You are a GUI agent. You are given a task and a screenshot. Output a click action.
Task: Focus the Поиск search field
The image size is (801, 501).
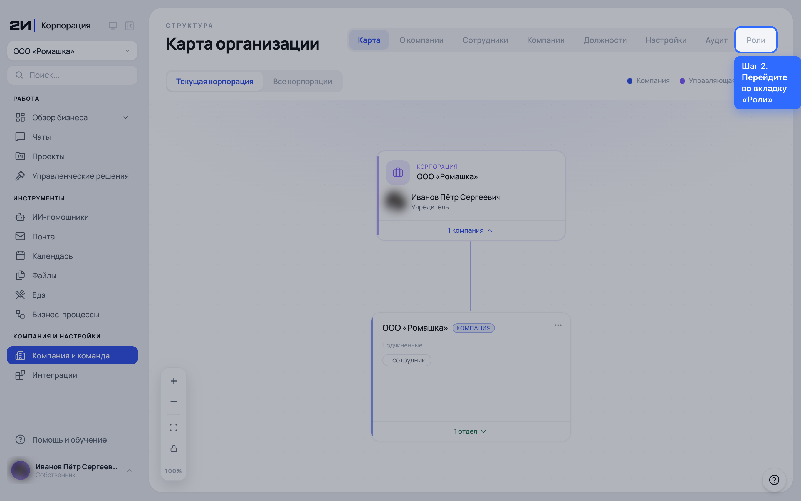(72, 75)
